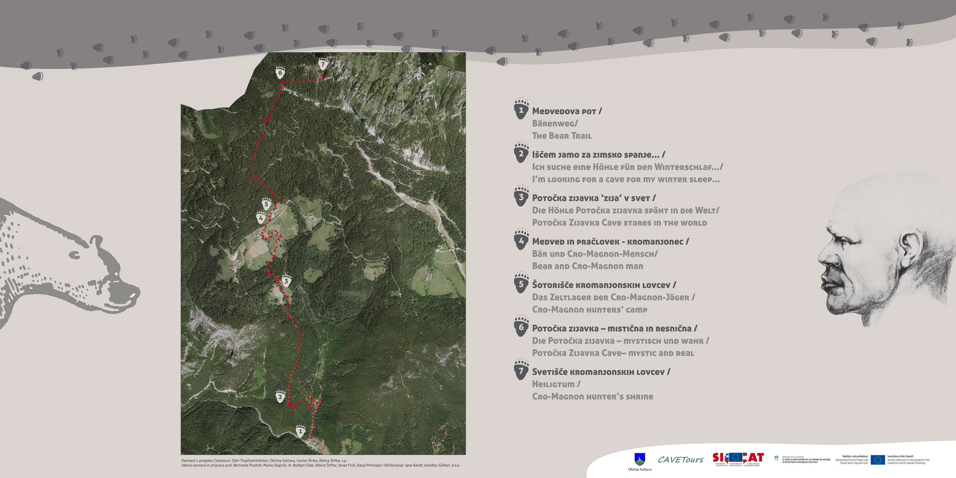Click 'I'm looking for a cave for my winter sleep...'

pos(626,180)
